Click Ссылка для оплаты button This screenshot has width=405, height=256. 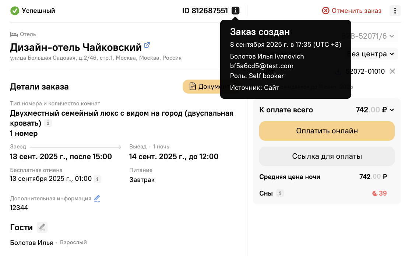coord(327,156)
